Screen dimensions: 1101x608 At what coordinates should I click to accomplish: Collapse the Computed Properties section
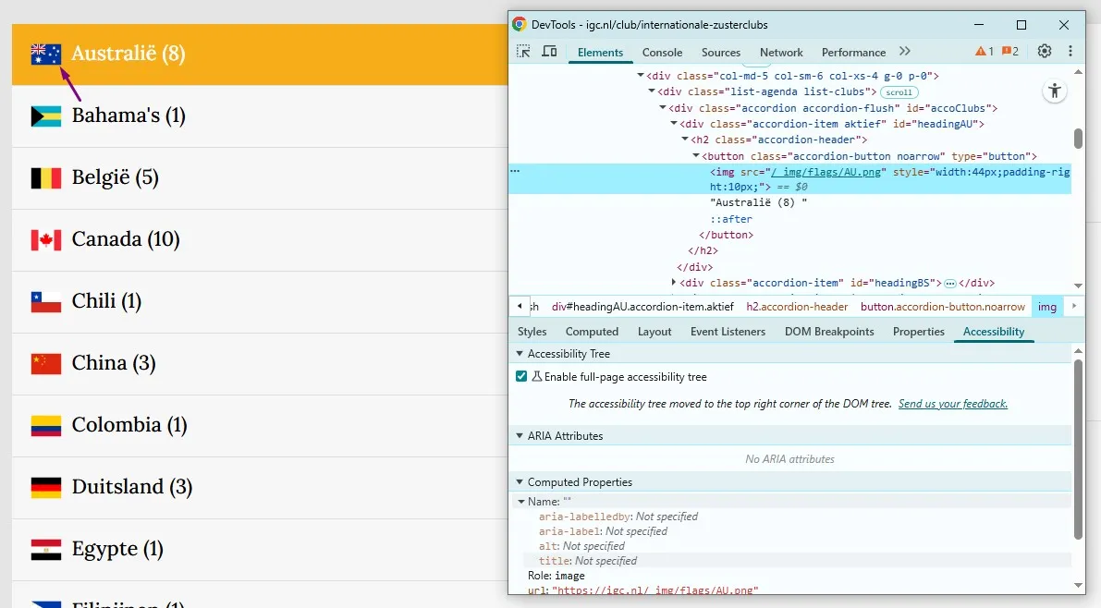tap(520, 482)
